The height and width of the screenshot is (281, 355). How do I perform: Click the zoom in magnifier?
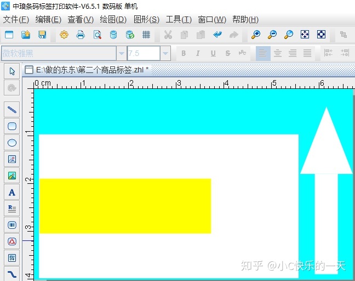(x=256, y=35)
